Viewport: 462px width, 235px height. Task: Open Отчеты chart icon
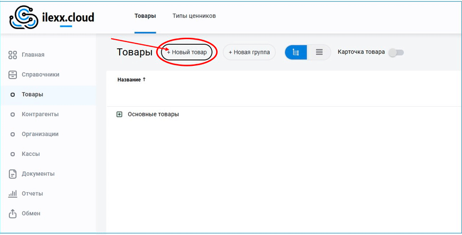point(13,194)
